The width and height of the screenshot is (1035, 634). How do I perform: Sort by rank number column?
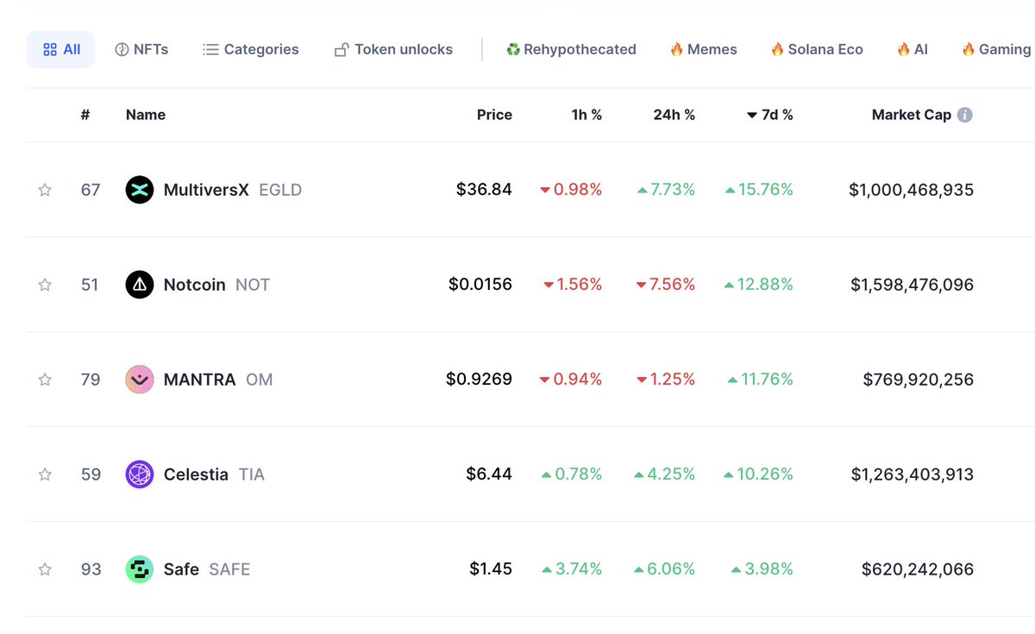[85, 115]
